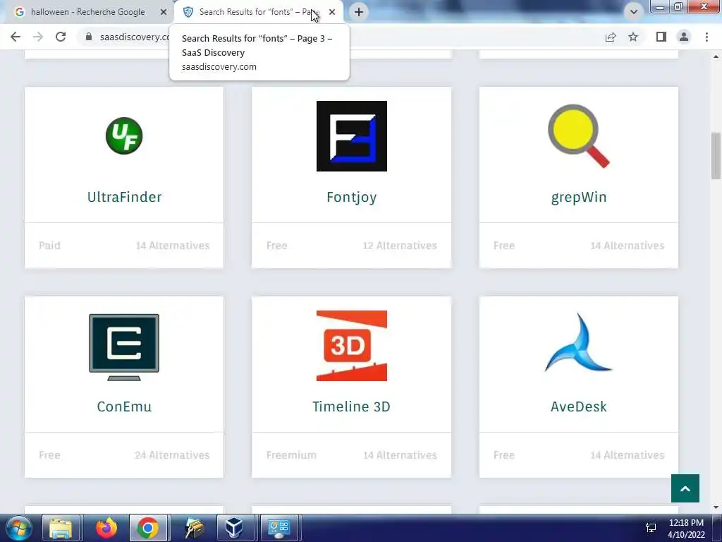The height and width of the screenshot is (542, 722).
Task: Close the Search Results fonts tab
Action: pos(332,12)
